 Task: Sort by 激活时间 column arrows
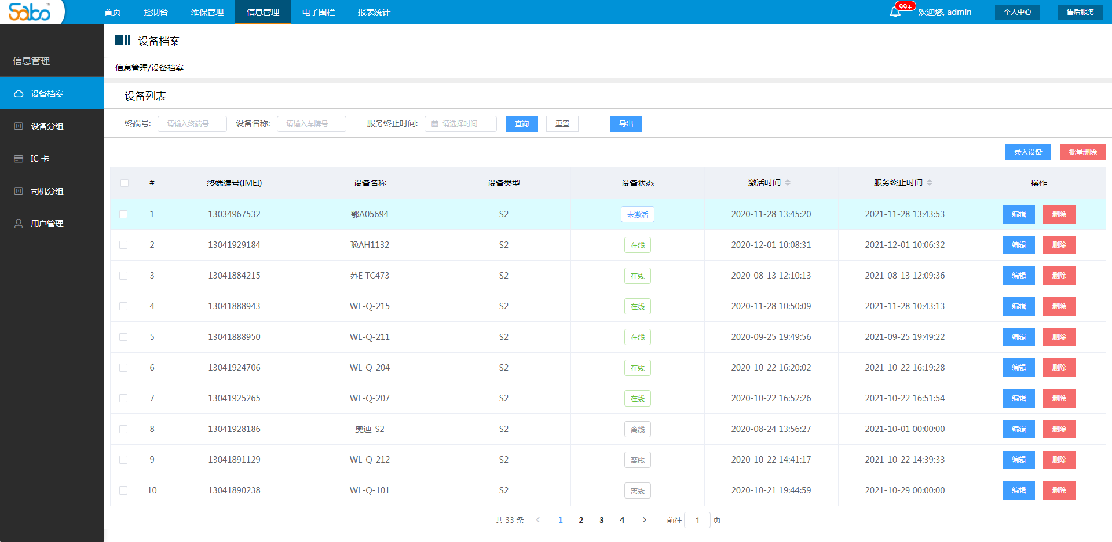[x=788, y=183]
